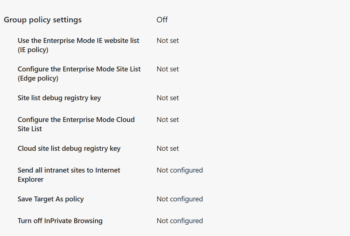
Task: Click Not set beside Edge policy site list
Action: (168, 69)
